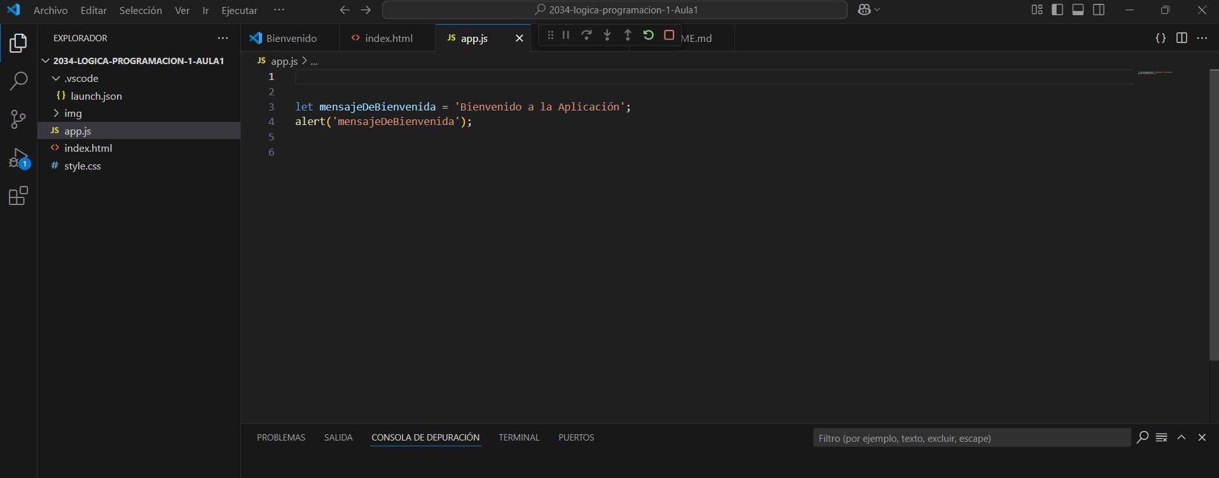Switch to the TERMINAL panel tab
Screen dimensions: 1219x478
coord(519,437)
